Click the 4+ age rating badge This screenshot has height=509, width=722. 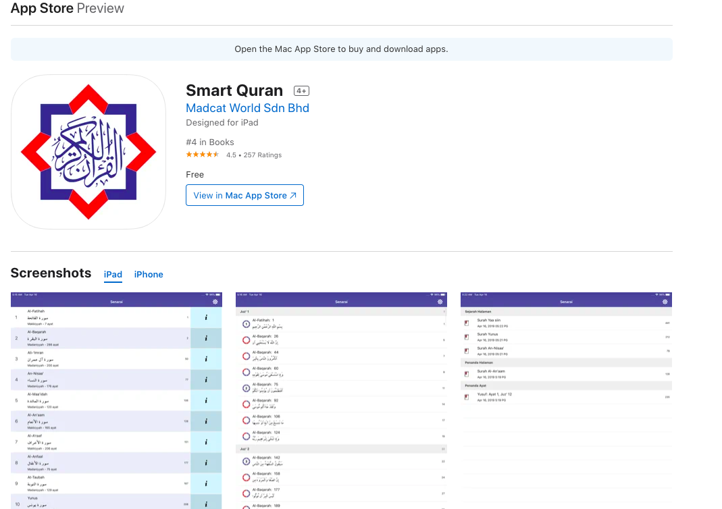[x=301, y=90]
